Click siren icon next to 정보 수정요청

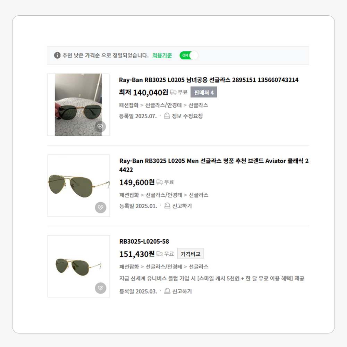point(167,116)
